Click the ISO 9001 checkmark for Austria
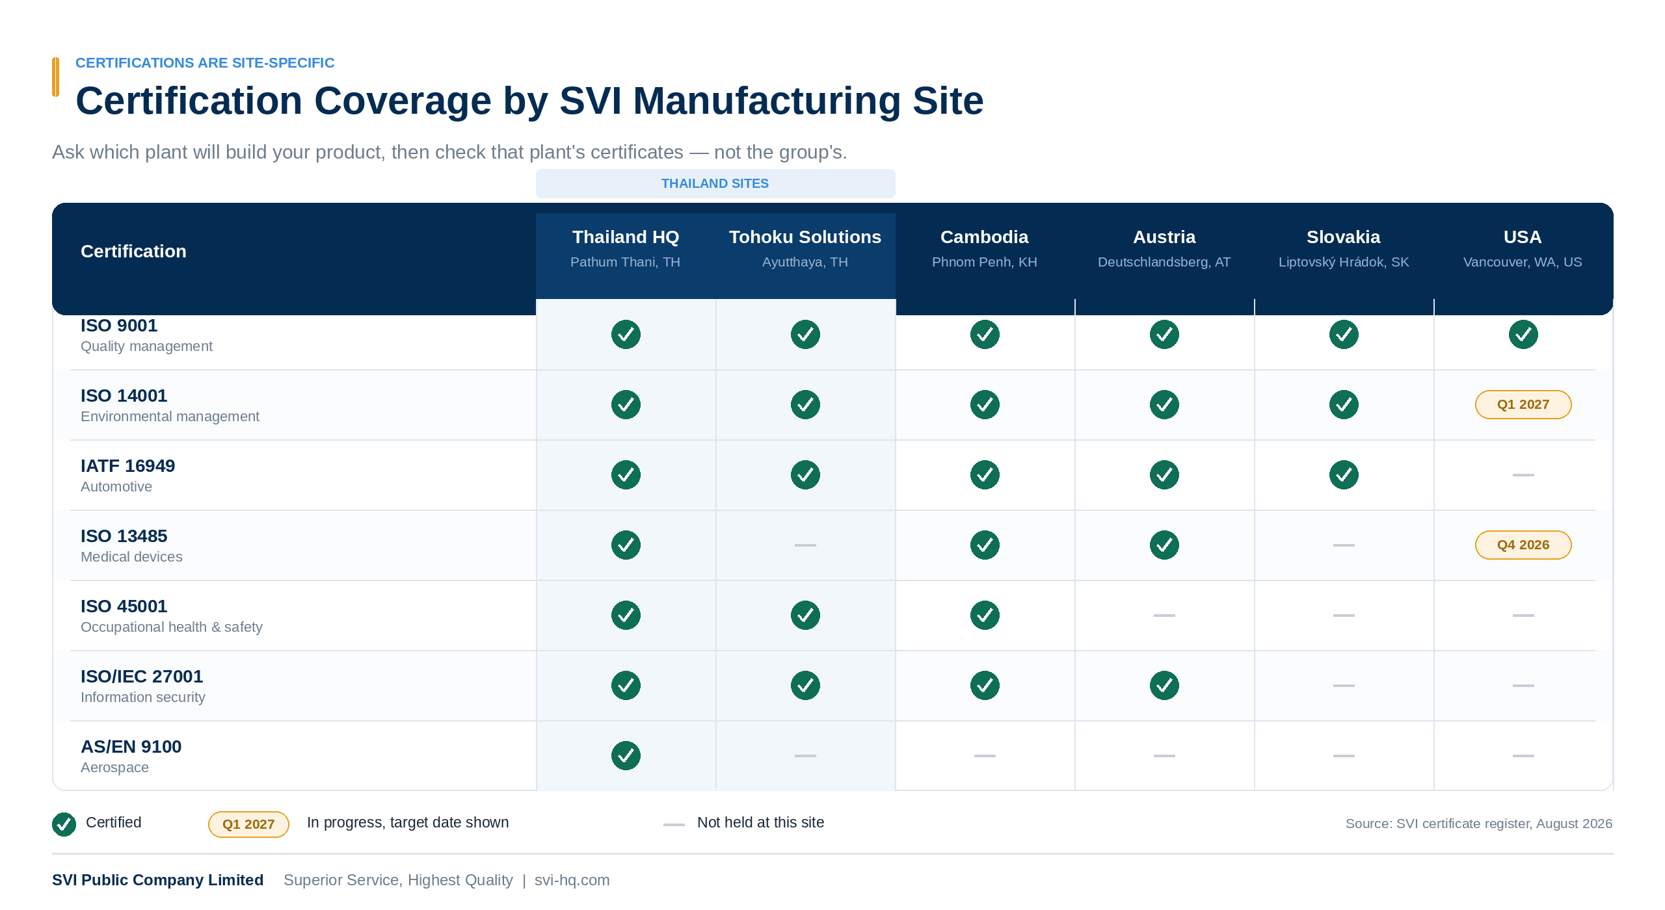The width and height of the screenshot is (1665, 910). (1164, 335)
